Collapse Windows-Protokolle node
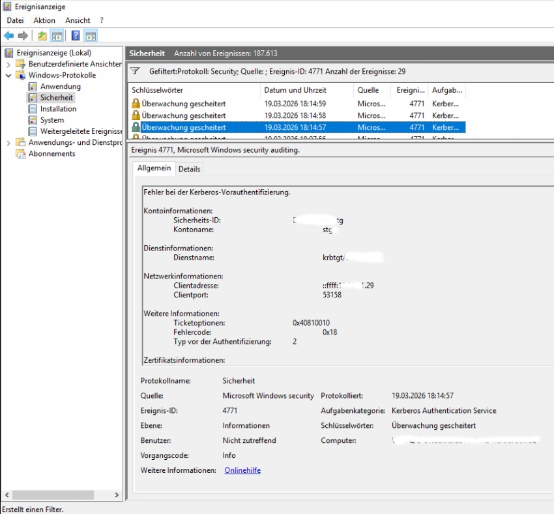 tap(8, 75)
